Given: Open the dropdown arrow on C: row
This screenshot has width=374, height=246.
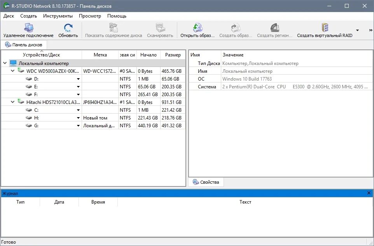Looking at the screenshot, I should tap(78, 110).
